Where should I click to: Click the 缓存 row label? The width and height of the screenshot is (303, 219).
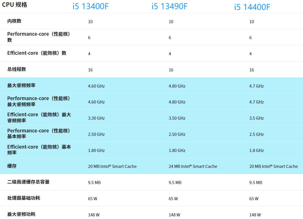[12, 166]
